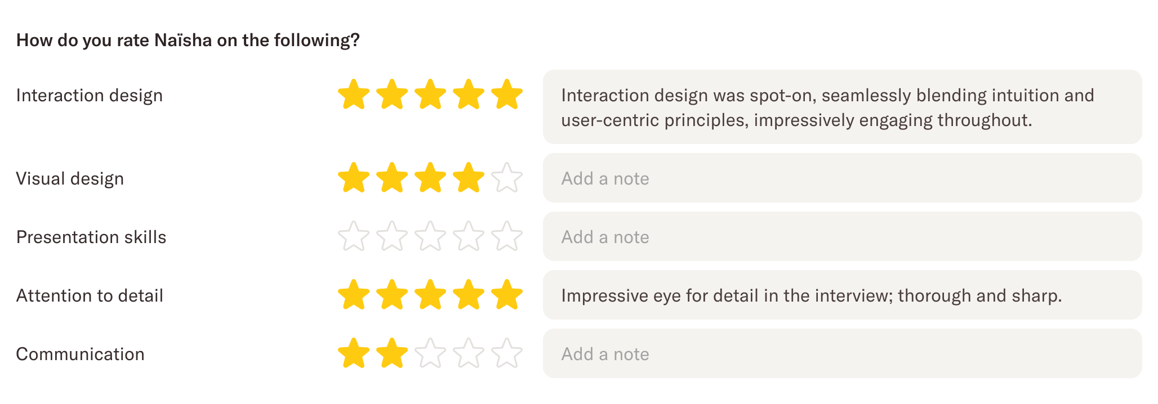Rate Visual design with five stars

(506, 178)
